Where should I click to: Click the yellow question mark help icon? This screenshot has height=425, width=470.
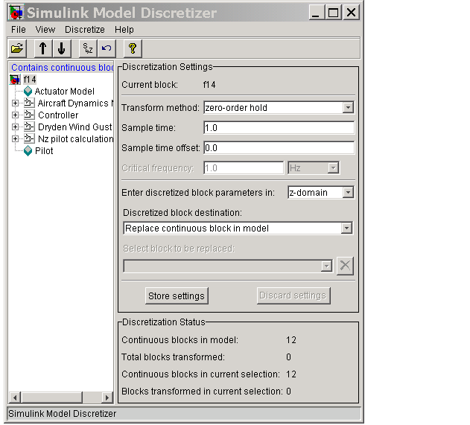(133, 48)
